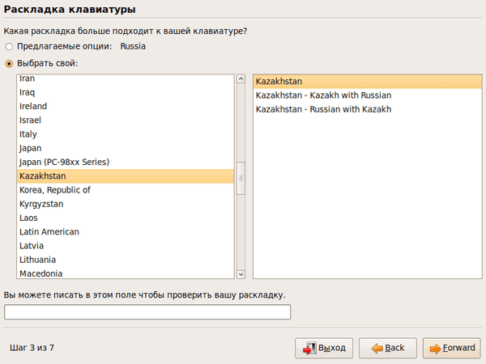Pick the plain Japan layout entry
Screen dimensions: 486x364
[x=126, y=148]
